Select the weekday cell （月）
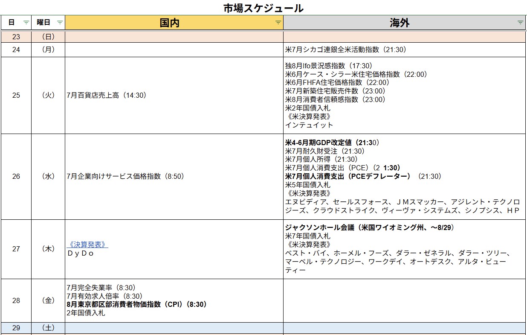527x335 pixels. (x=48, y=50)
